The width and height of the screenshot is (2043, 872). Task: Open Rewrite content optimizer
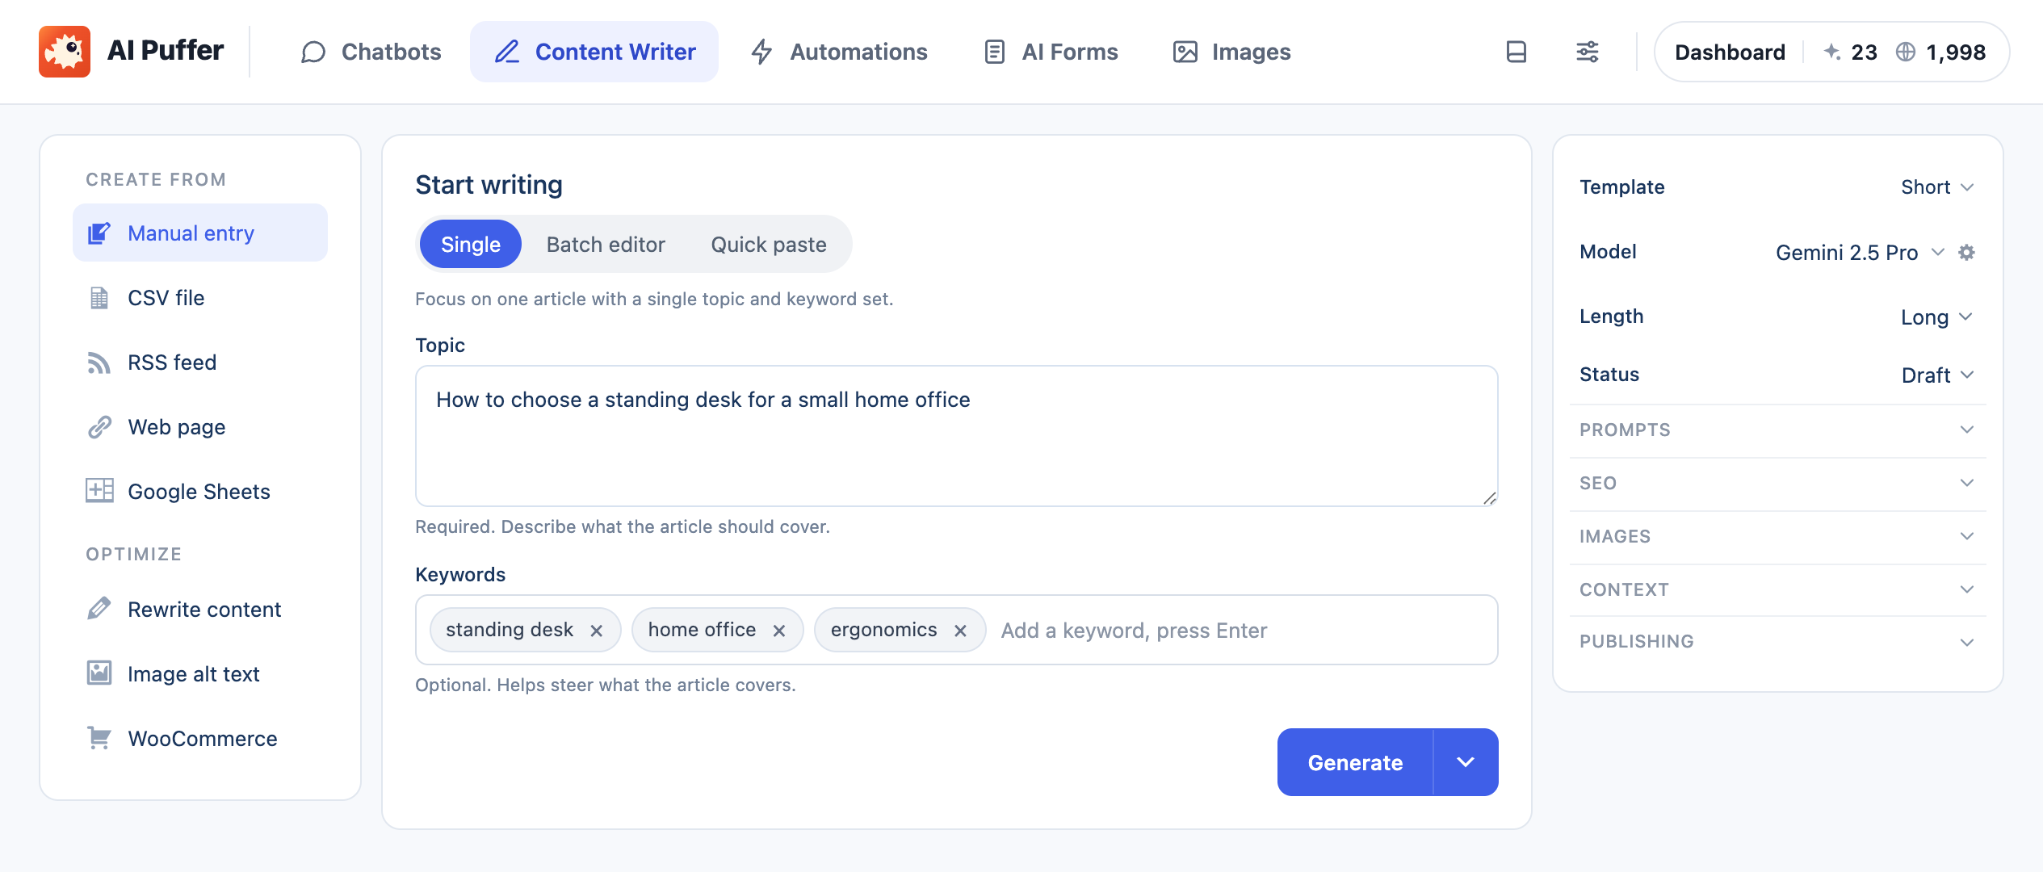pyautogui.click(x=200, y=610)
